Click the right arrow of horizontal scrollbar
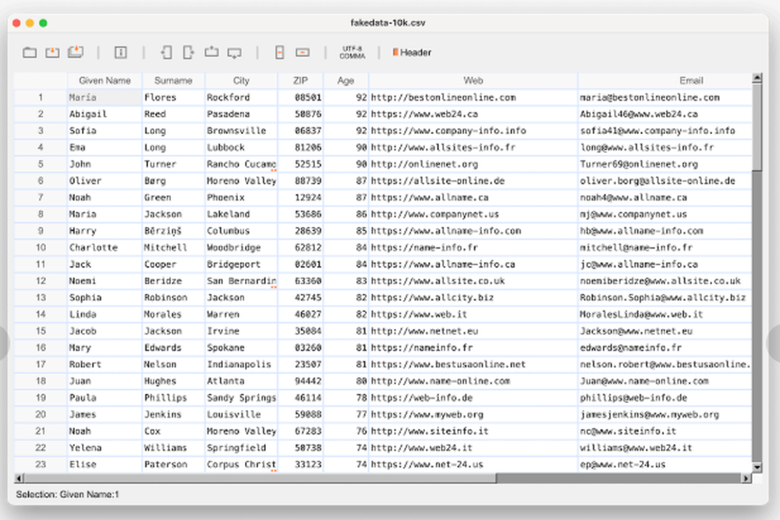The width and height of the screenshot is (780, 520). pyautogui.click(x=746, y=478)
